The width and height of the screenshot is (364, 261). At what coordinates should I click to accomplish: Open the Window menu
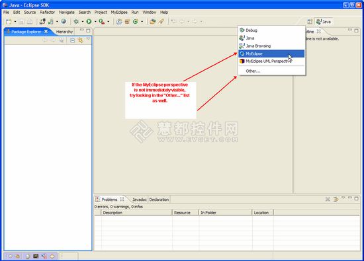[150, 13]
